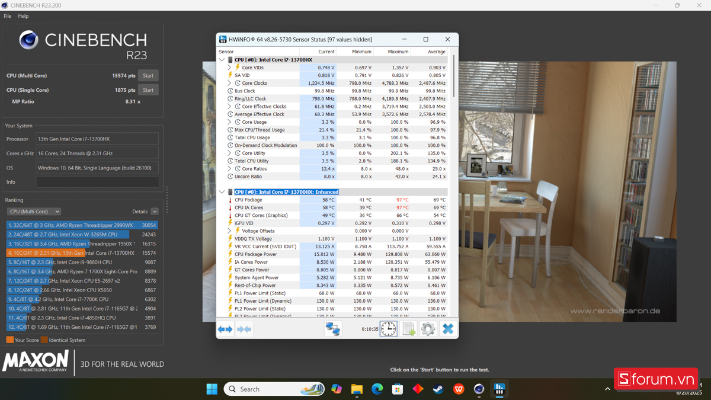Open Steam from the taskbar

point(438,389)
